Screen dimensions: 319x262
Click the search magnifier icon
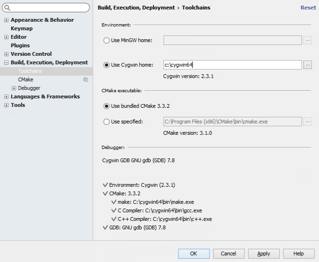click(9, 8)
